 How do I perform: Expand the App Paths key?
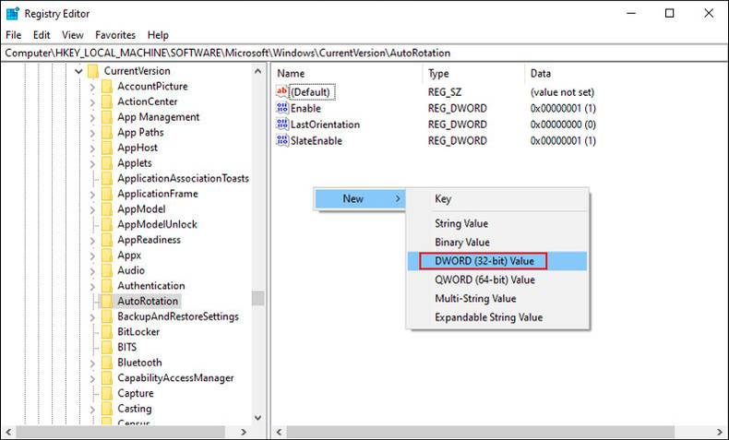click(x=92, y=133)
